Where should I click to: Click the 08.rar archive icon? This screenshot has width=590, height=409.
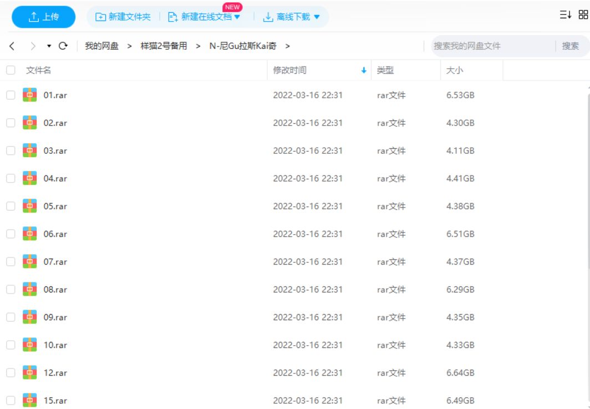[x=30, y=289]
